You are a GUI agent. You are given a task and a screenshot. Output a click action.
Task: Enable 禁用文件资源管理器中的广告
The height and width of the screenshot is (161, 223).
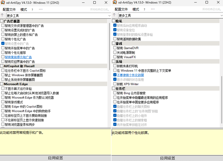(x=3, y=26)
